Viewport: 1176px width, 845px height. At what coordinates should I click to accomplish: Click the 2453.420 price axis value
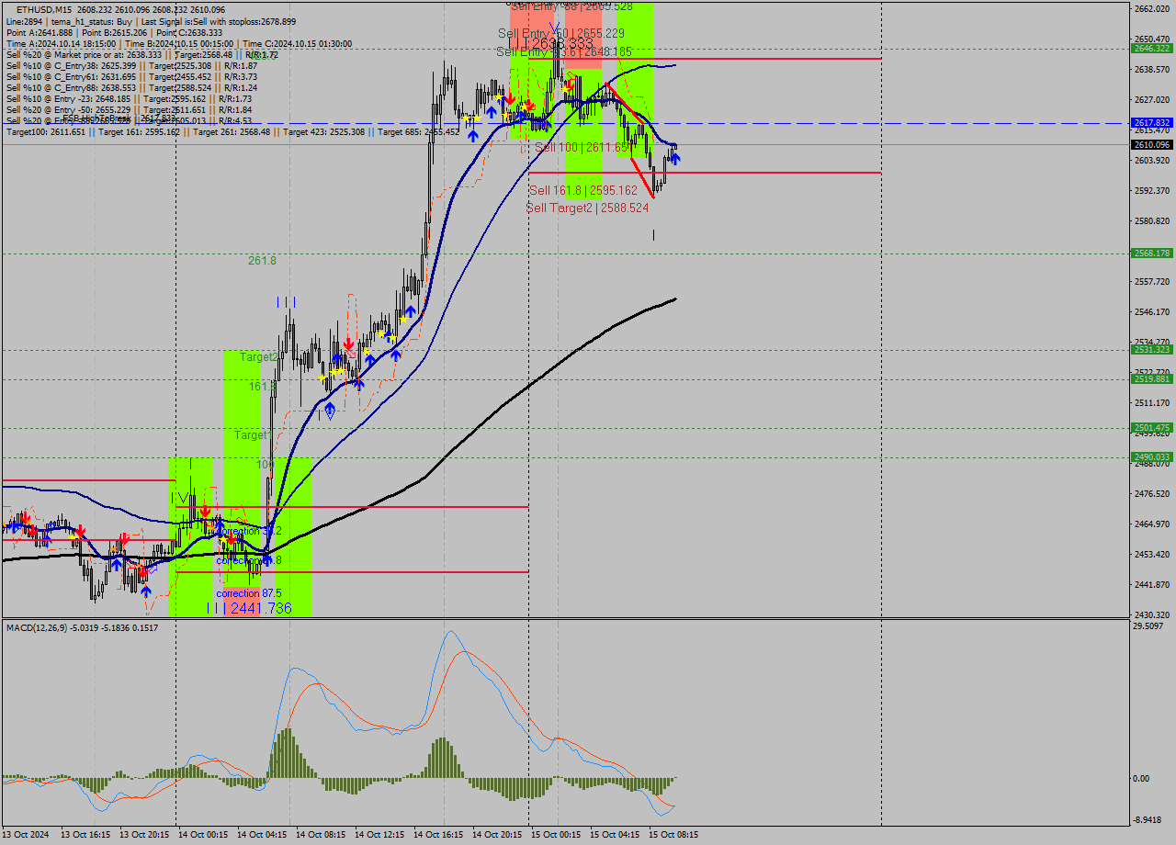pyautogui.click(x=1152, y=555)
